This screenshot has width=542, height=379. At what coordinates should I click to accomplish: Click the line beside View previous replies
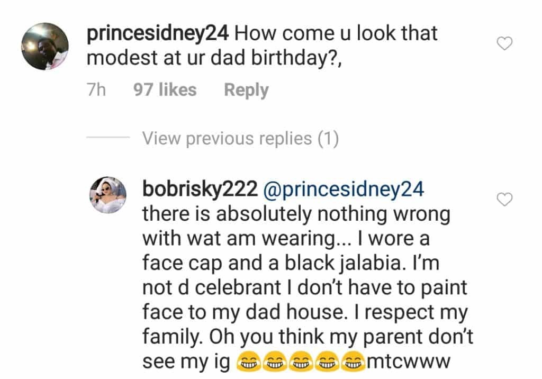click(107, 139)
